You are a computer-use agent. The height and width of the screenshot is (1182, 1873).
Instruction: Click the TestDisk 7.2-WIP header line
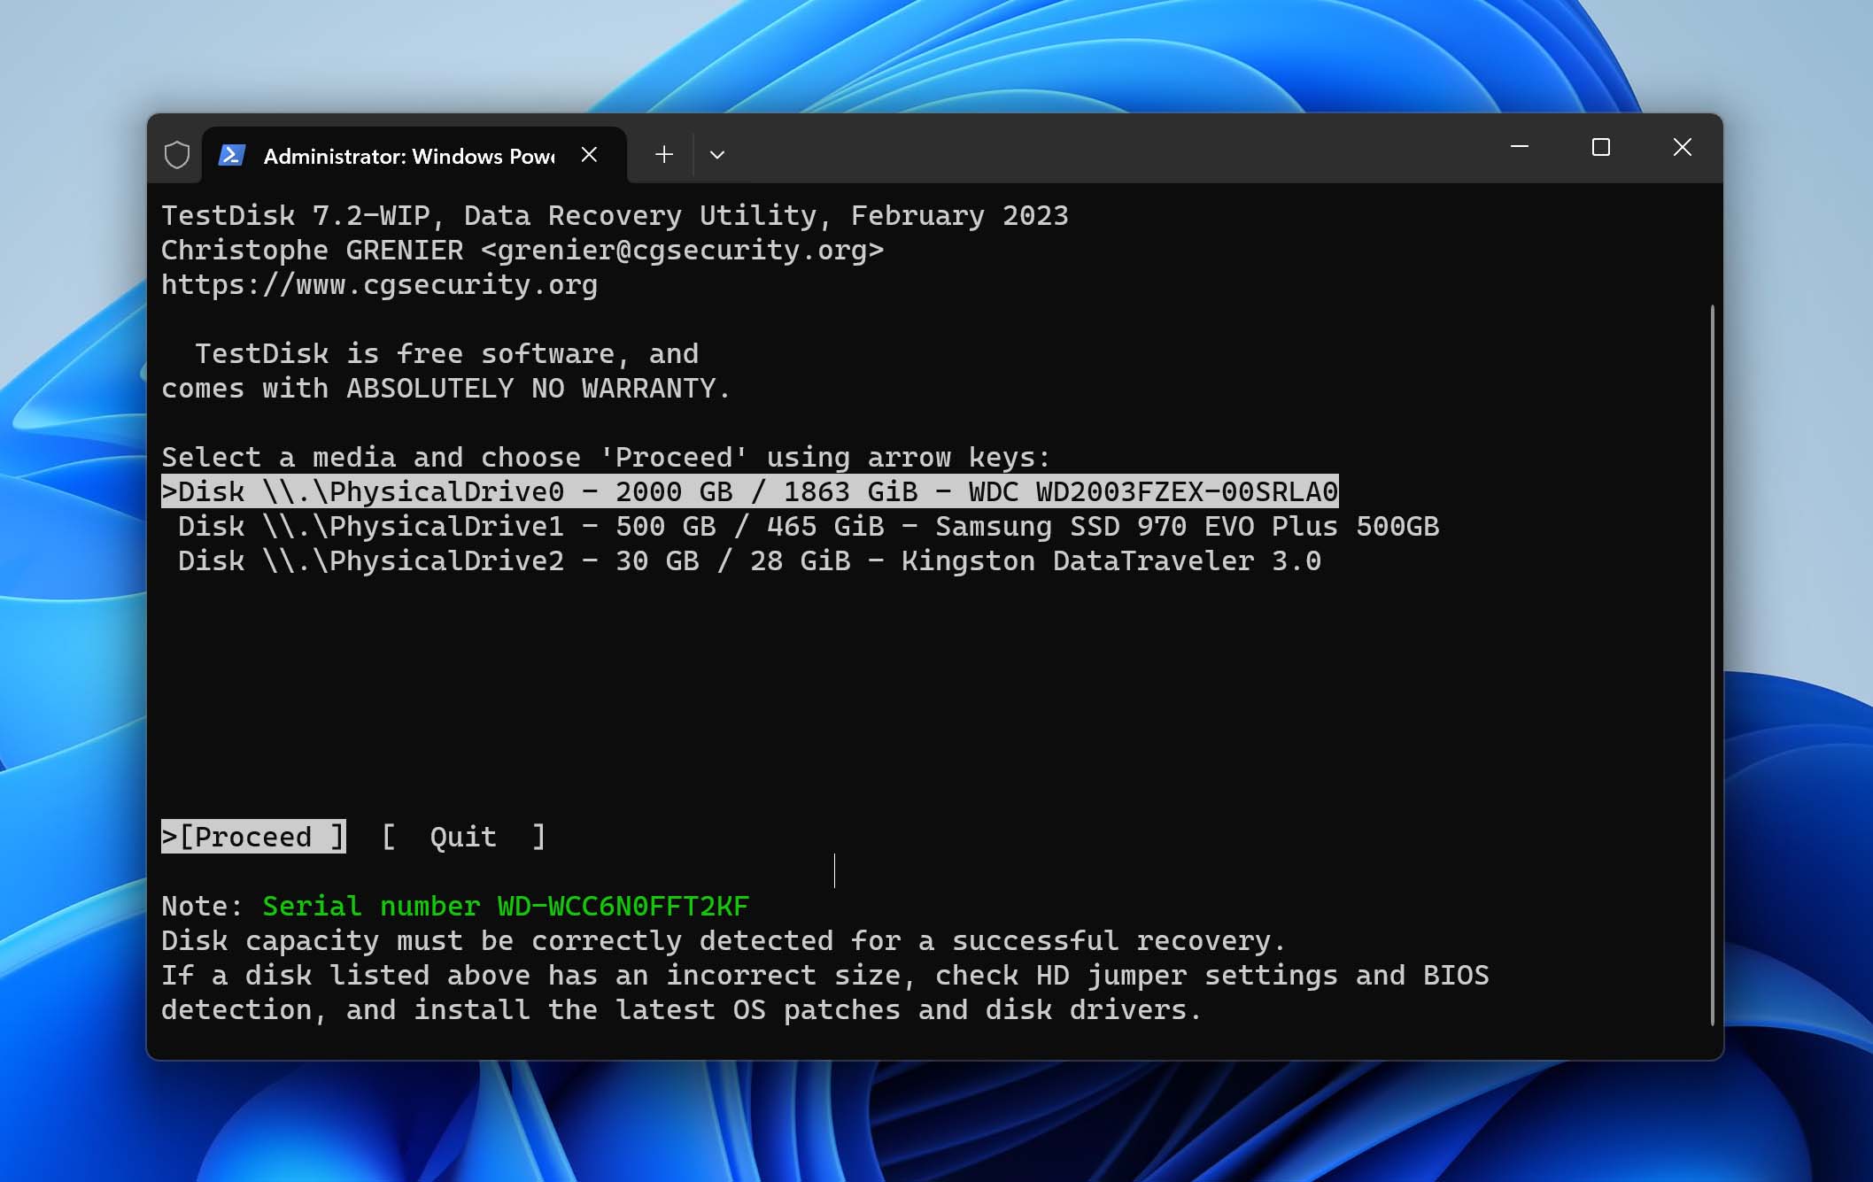615,215
